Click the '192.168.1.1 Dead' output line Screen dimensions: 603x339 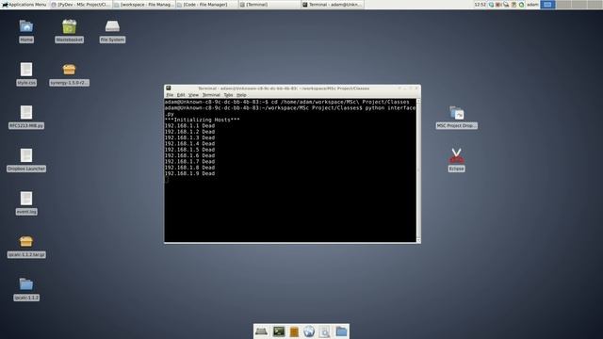coord(189,125)
